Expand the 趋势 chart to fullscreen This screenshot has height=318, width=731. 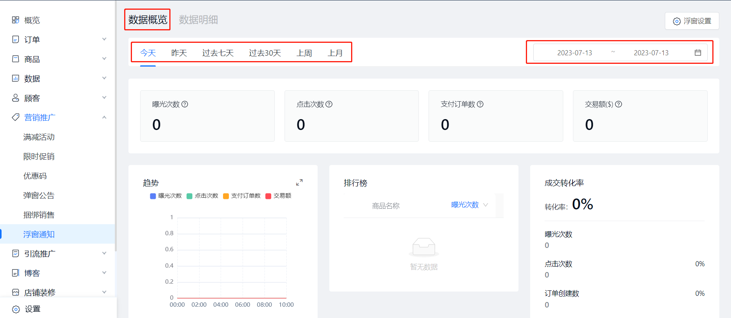299,183
